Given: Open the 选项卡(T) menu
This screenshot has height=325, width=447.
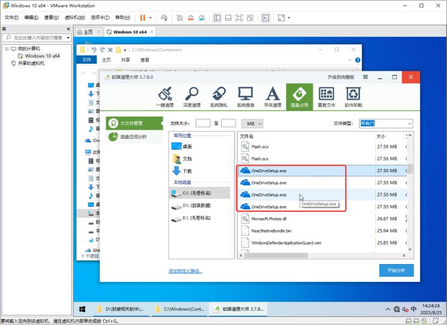Looking at the screenshot, I should 100,18.
